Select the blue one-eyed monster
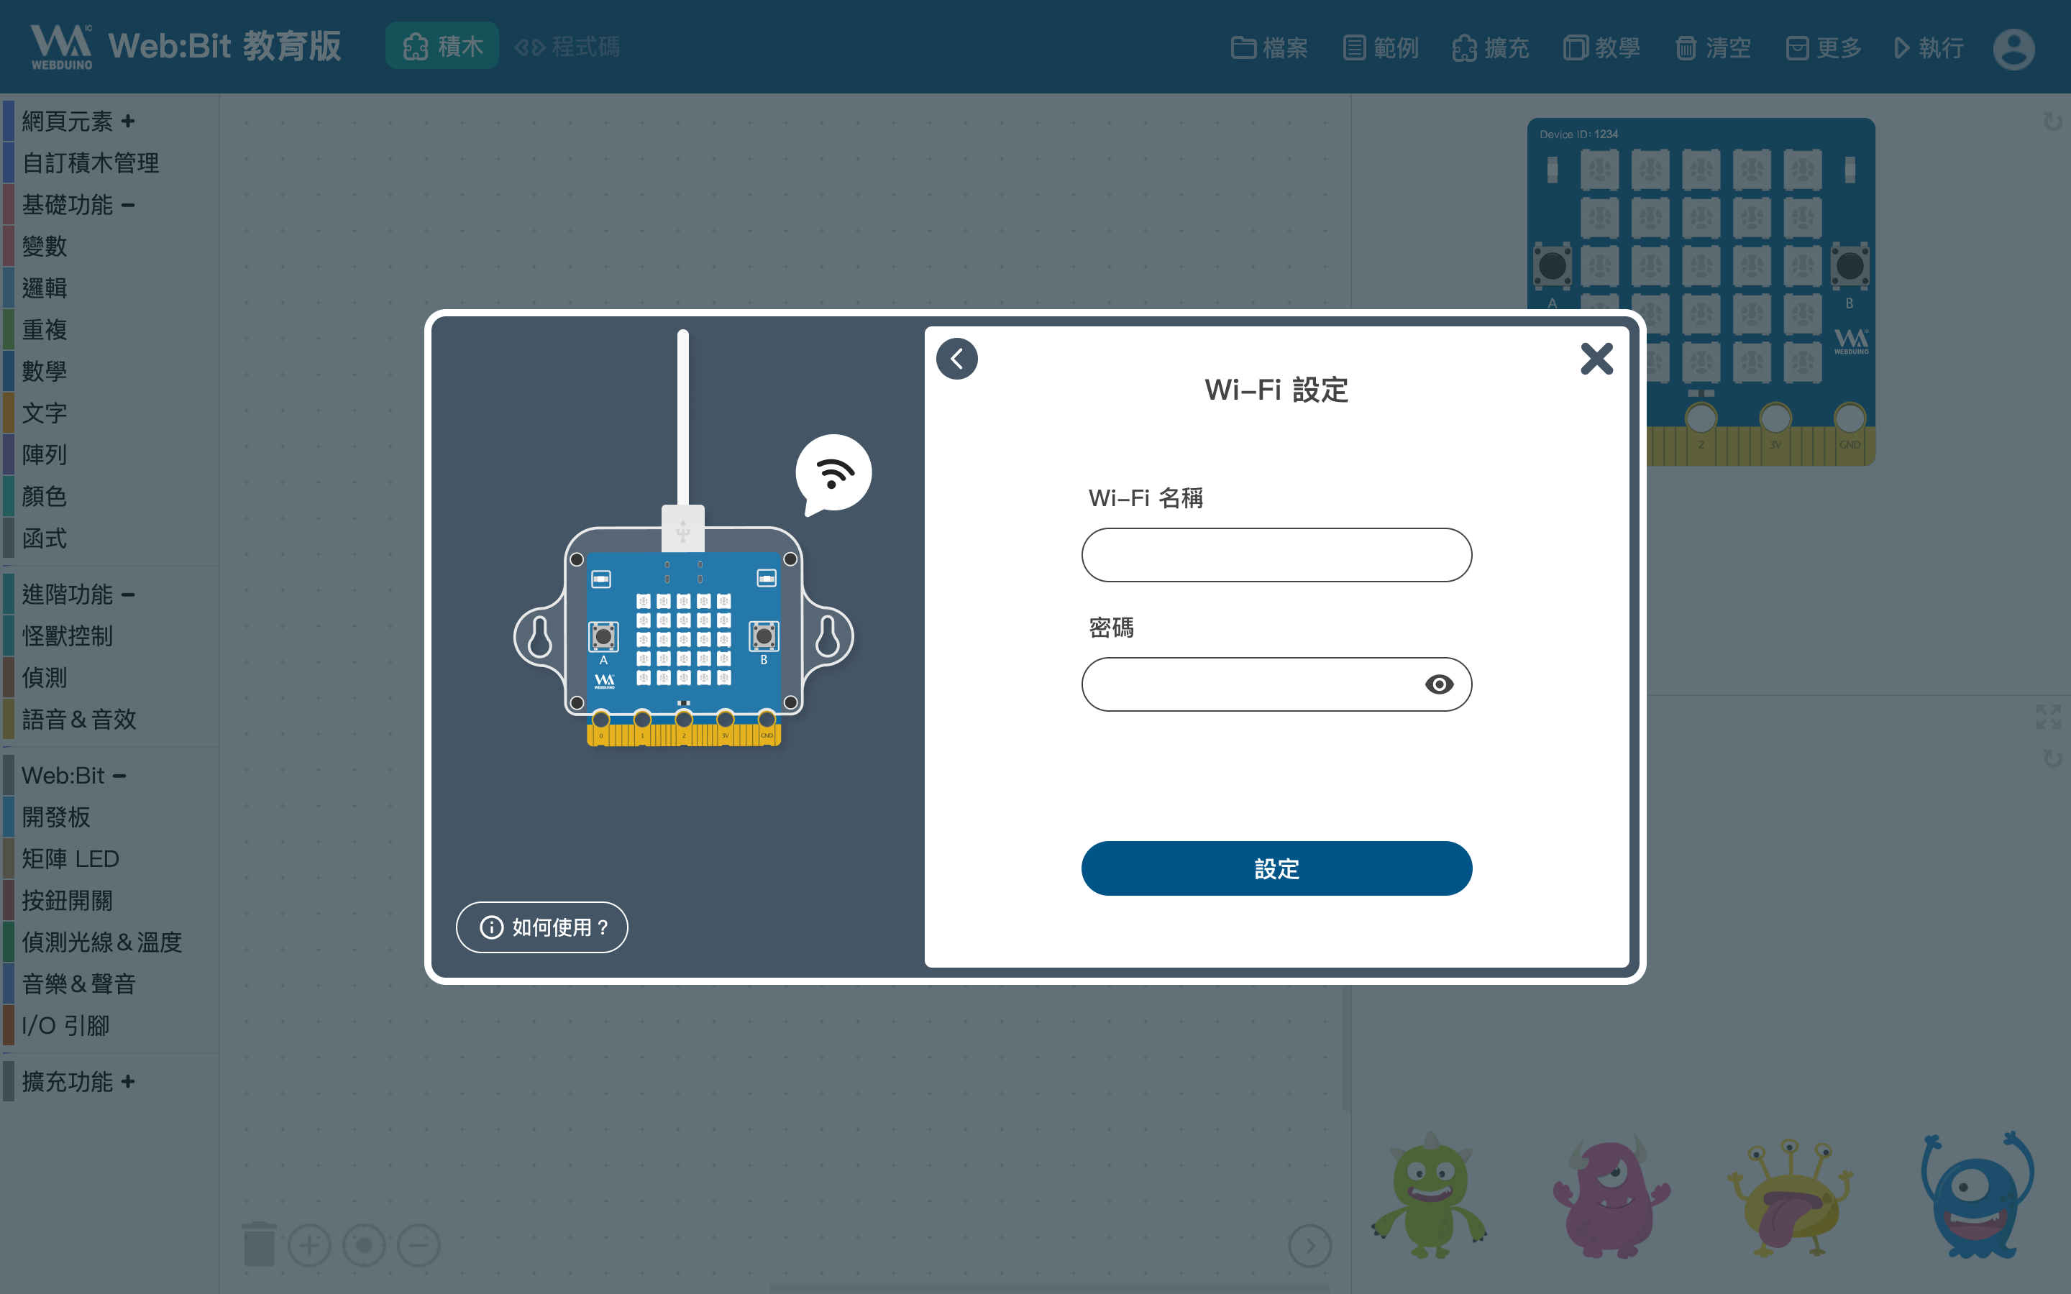The image size is (2071, 1294). (1976, 1195)
